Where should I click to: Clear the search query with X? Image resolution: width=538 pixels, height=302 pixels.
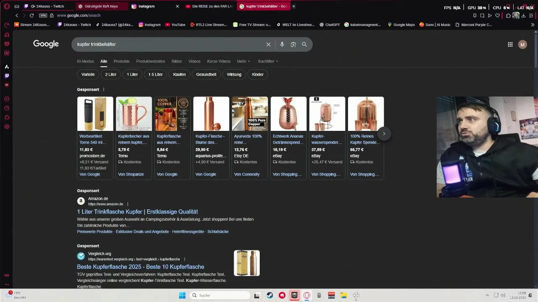269,44
